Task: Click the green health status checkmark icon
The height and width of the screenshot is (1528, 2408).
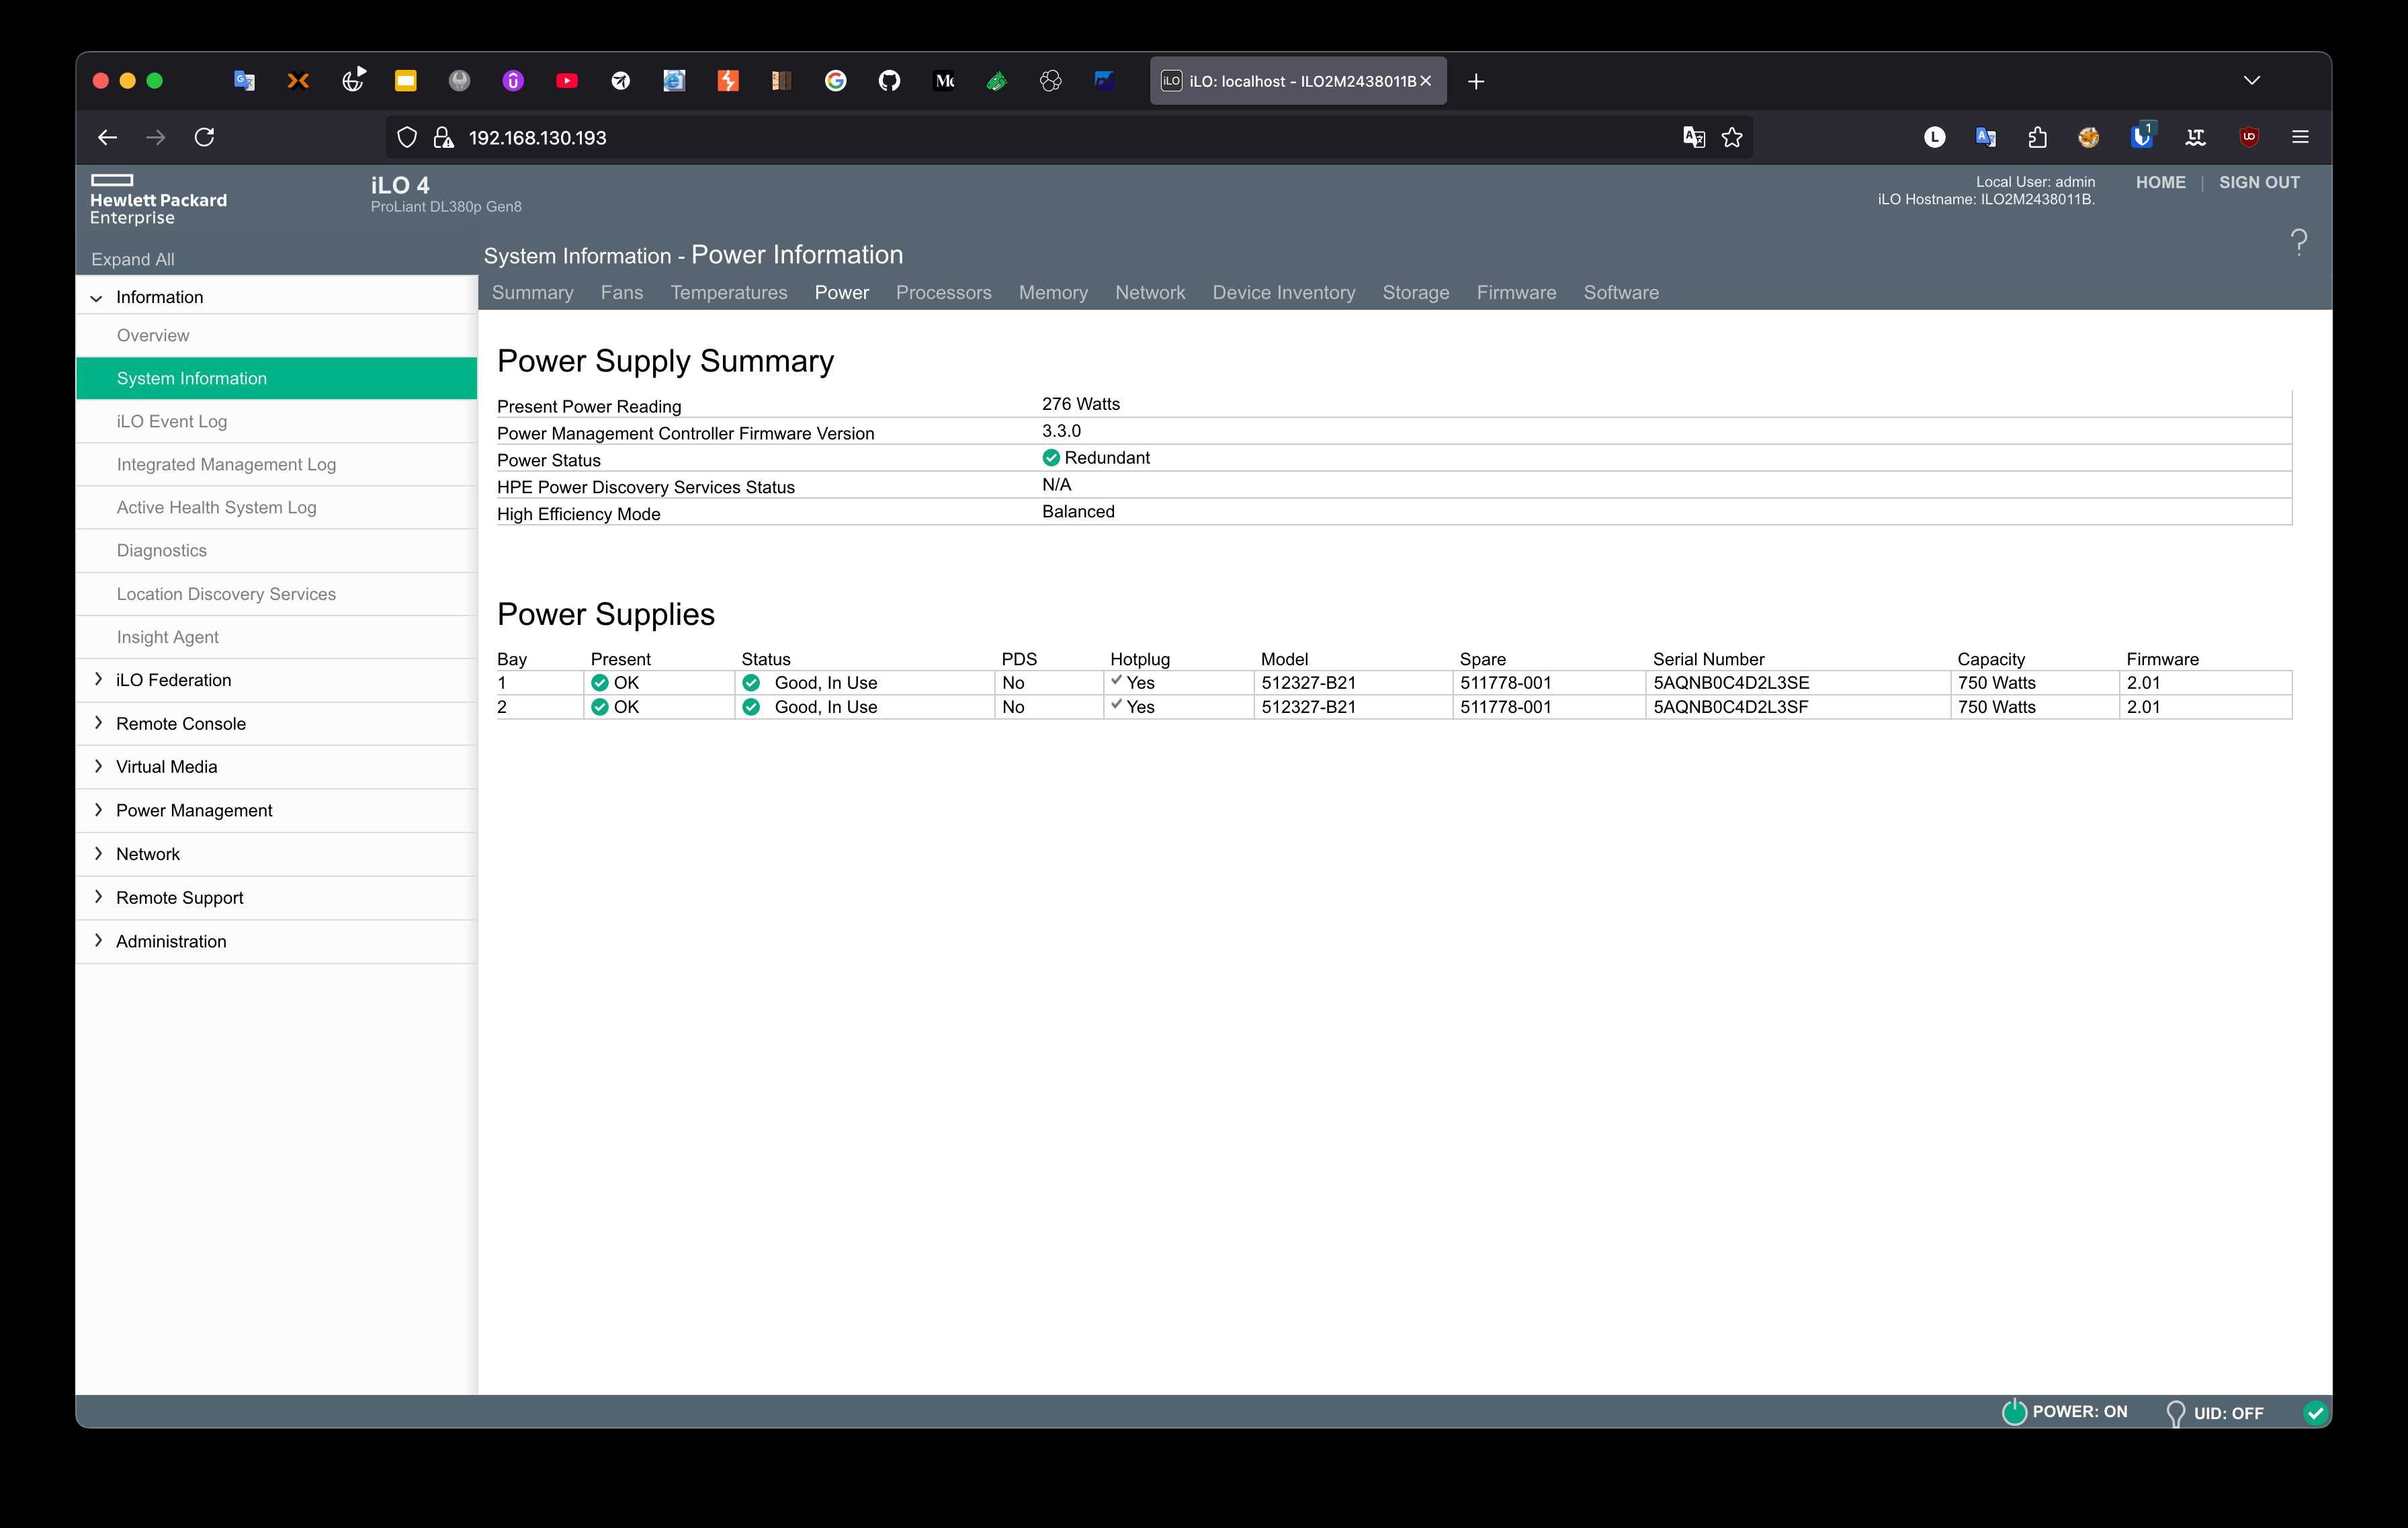Action: (2315, 1412)
